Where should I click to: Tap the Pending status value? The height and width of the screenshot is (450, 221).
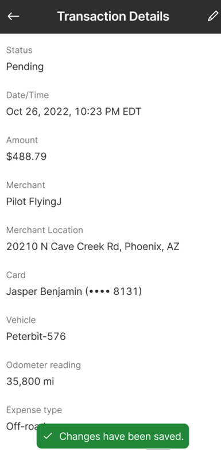pyautogui.click(x=25, y=67)
